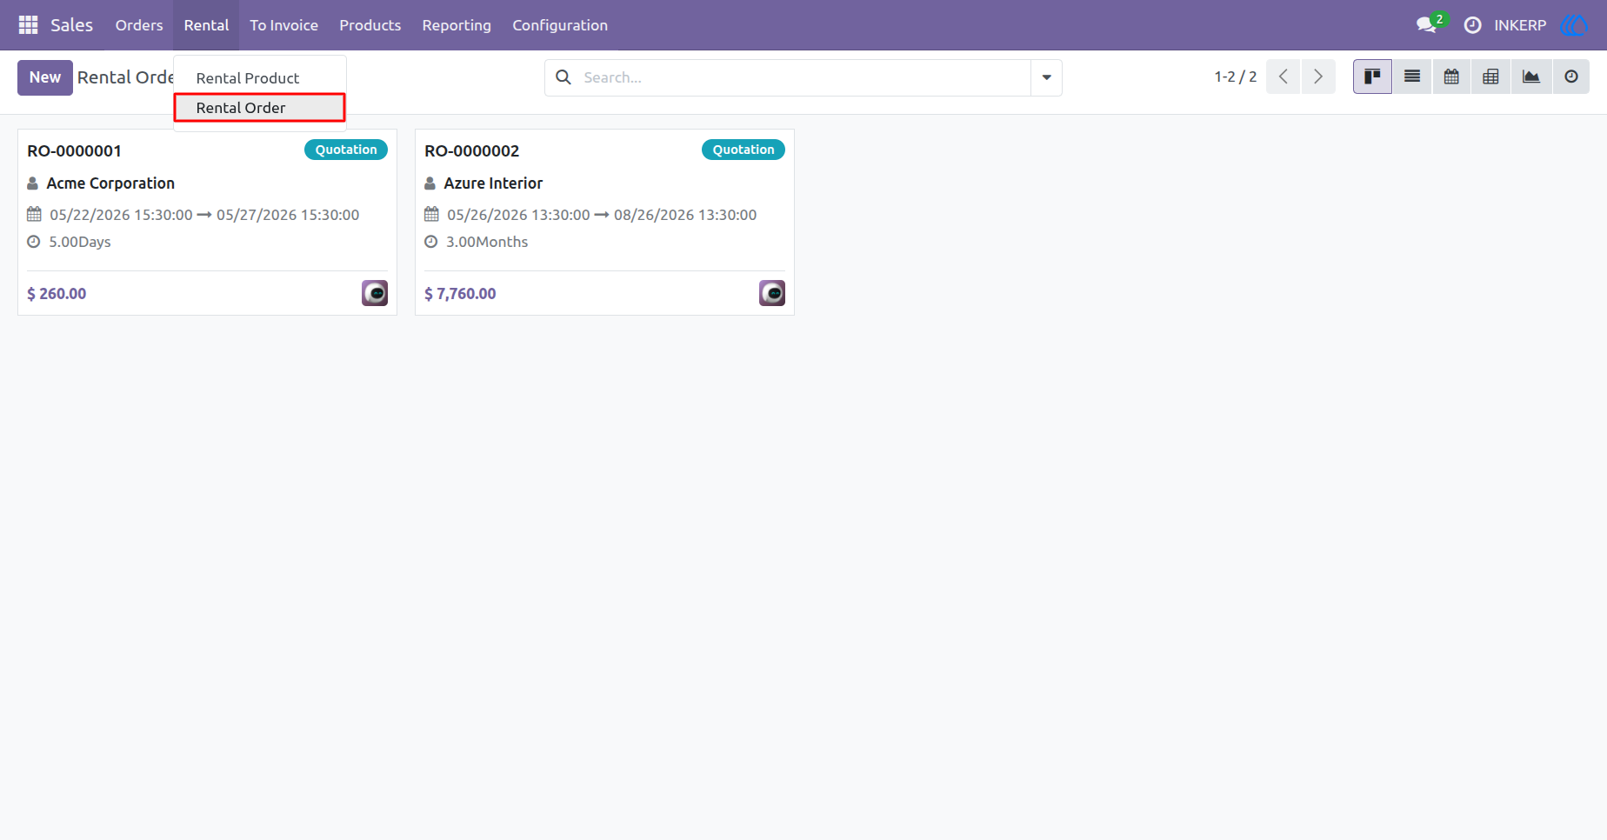1607x840 pixels.
Task: Click date range 05/22/2026 to 05/27/2026
Action: click(x=204, y=215)
